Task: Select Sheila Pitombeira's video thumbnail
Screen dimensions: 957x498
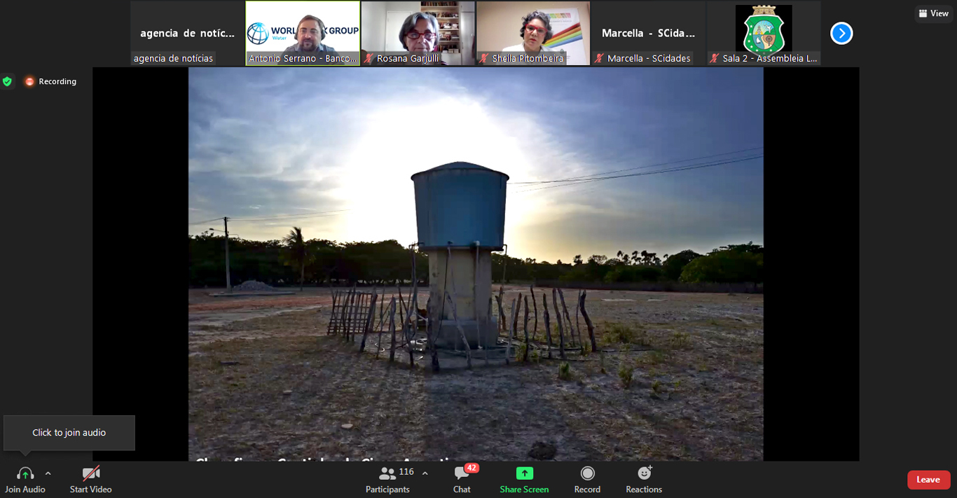Action: coord(533,33)
